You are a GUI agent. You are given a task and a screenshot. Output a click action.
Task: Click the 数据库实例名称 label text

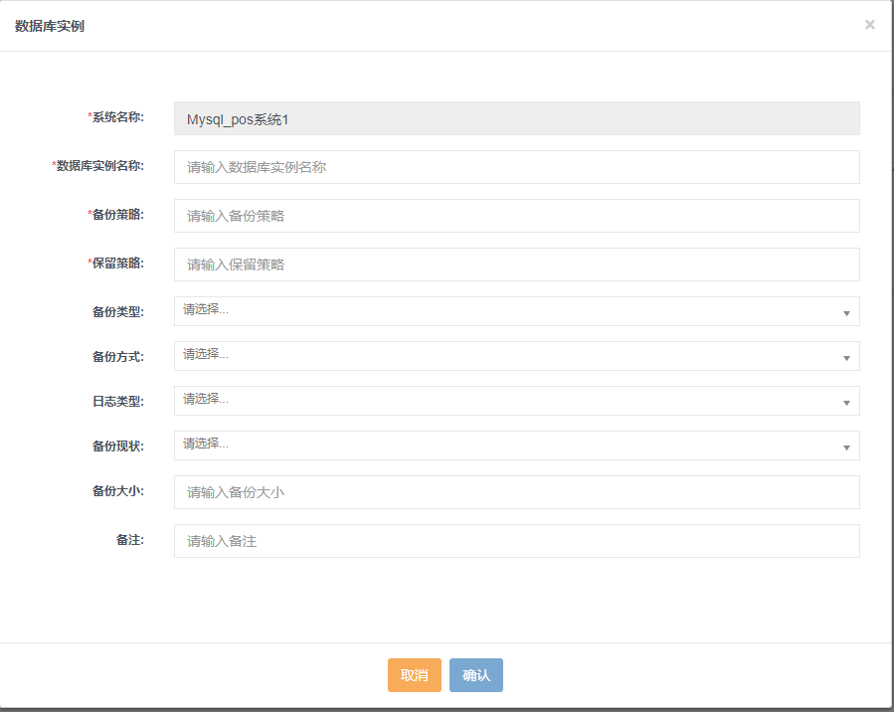tap(99, 166)
